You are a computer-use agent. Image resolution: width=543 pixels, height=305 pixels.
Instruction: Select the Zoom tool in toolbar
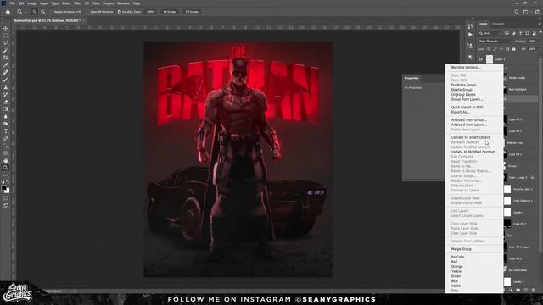[x=6, y=168]
